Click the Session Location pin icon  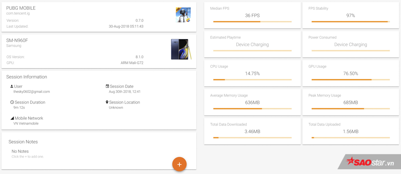107,102
